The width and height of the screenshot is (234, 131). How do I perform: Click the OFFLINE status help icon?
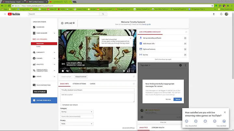tap(74, 23)
